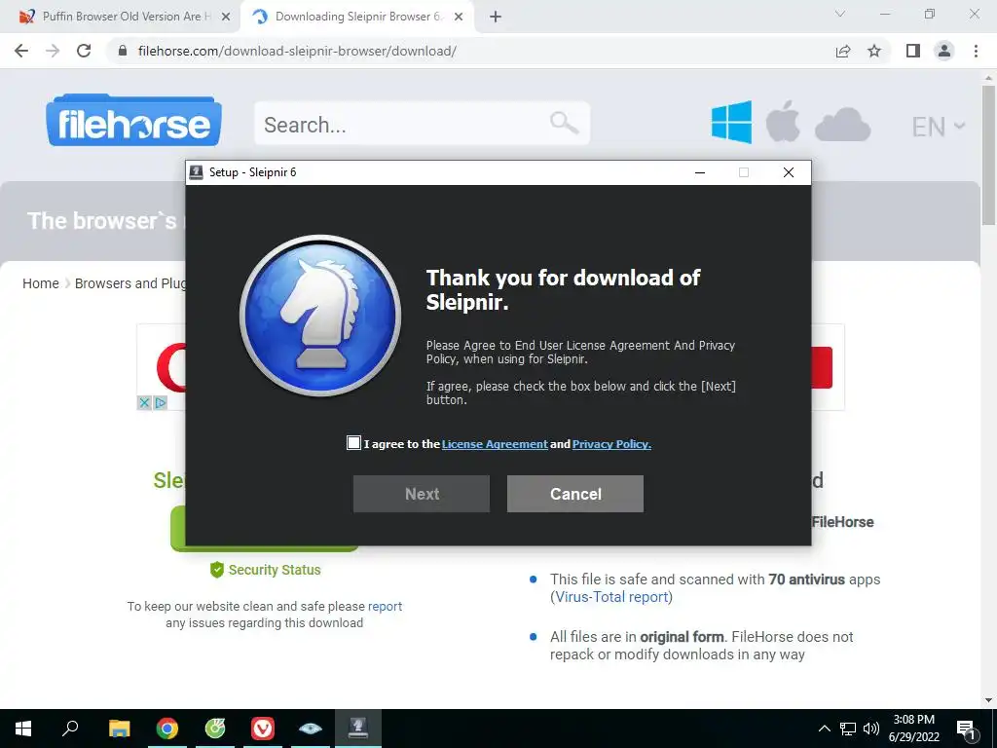Click the greyed Next button in setup
The image size is (997, 748).
pyautogui.click(x=422, y=494)
